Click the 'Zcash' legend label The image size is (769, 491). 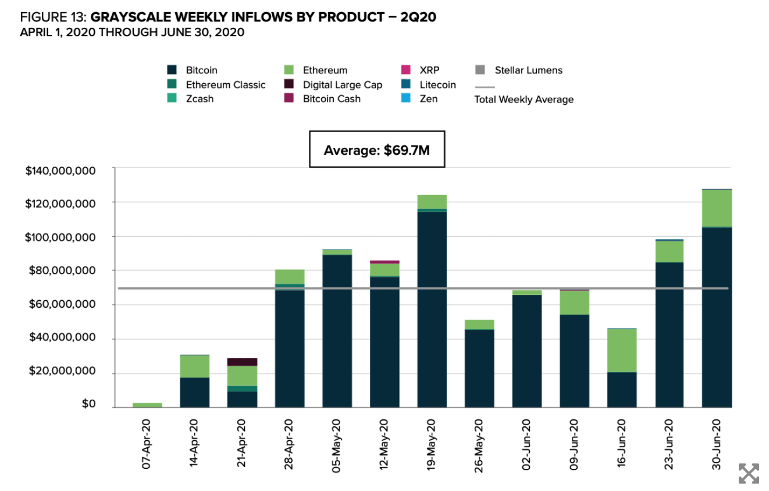tap(200, 99)
